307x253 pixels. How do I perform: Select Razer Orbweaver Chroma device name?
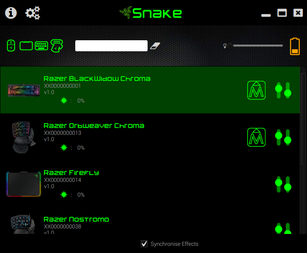94,125
